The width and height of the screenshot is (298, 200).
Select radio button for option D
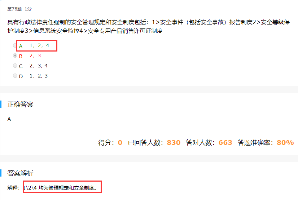click(x=15, y=76)
